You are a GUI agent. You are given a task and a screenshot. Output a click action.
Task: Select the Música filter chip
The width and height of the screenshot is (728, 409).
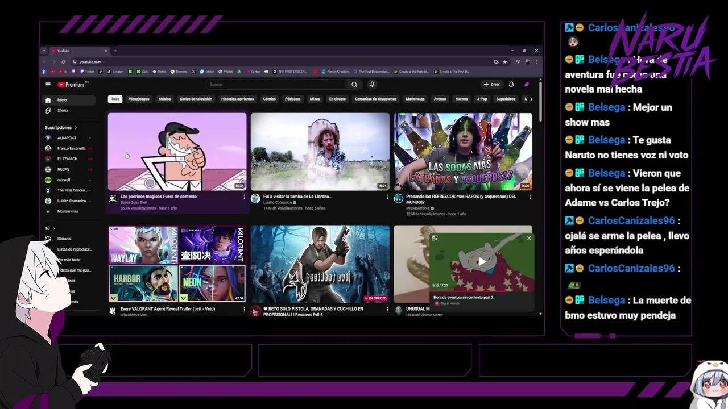tap(164, 99)
